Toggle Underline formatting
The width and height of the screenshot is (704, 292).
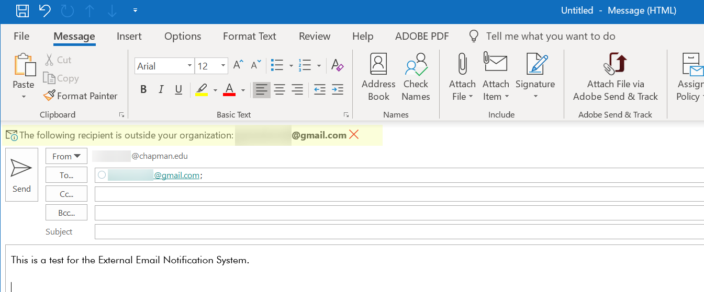pos(178,90)
